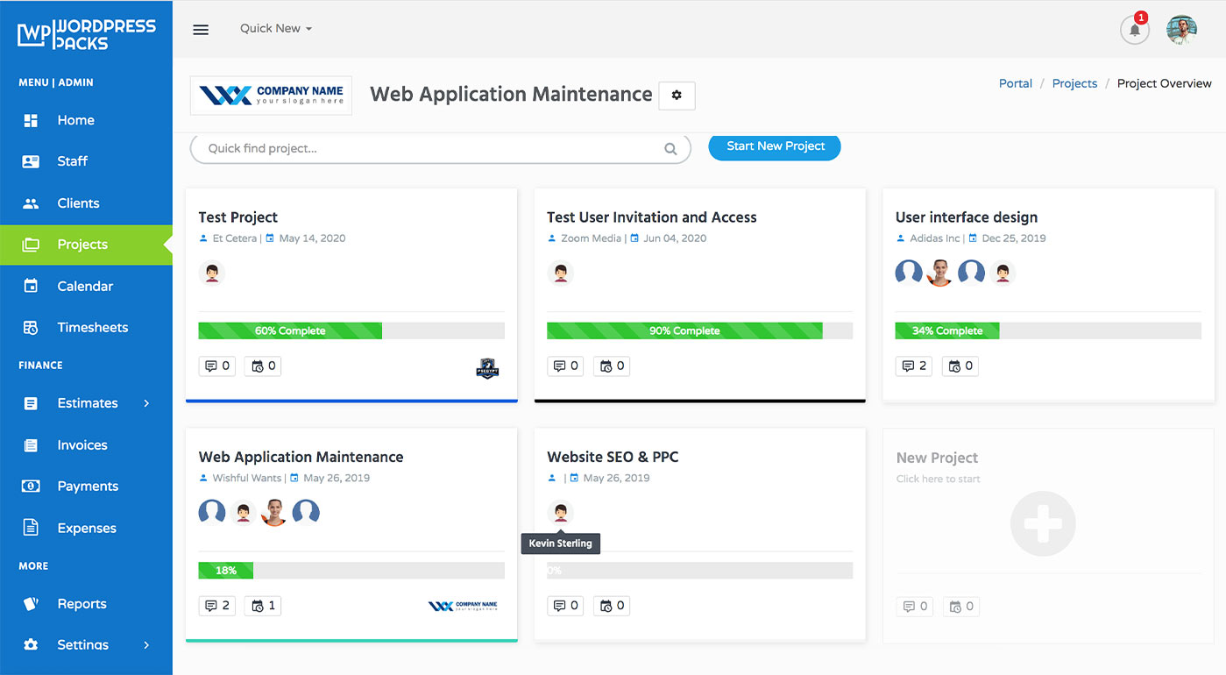Click the notification bell icon
The image size is (1226, 675).
pyautogui.click(x=1134, y=30)
